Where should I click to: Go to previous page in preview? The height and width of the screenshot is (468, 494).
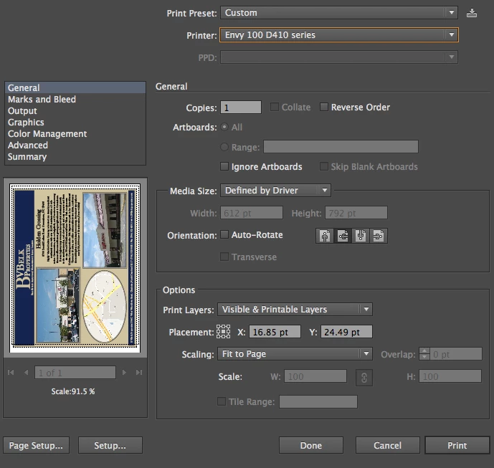tap(26, 372)
